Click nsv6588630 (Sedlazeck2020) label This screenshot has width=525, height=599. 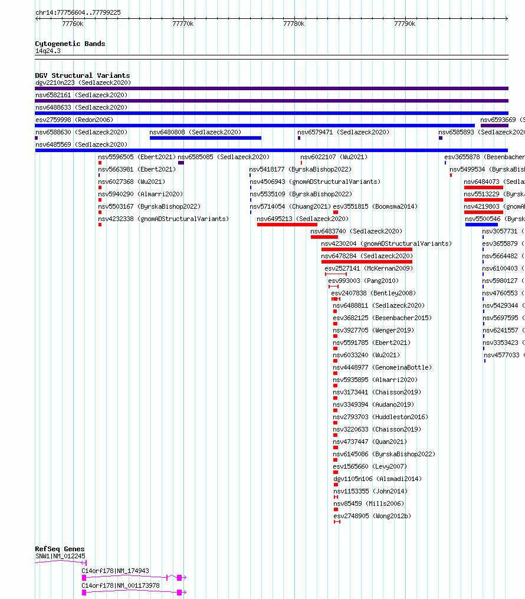pyautogui.click(x=81, y=132)
